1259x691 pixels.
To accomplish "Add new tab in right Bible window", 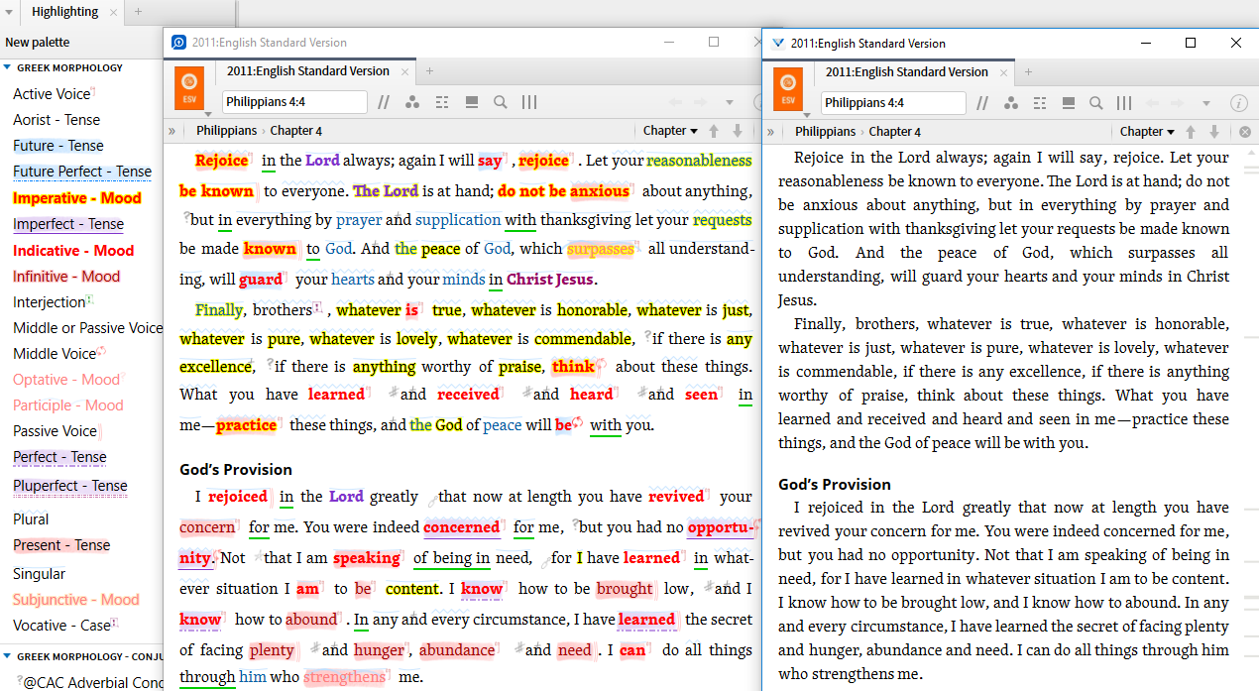I will [x=1028, y=71].
